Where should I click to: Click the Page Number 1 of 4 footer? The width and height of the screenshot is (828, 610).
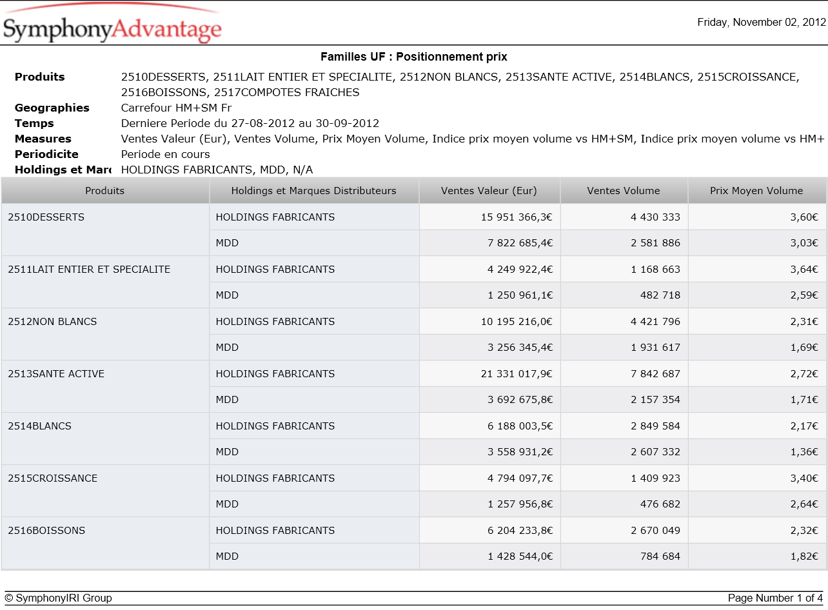775,598
